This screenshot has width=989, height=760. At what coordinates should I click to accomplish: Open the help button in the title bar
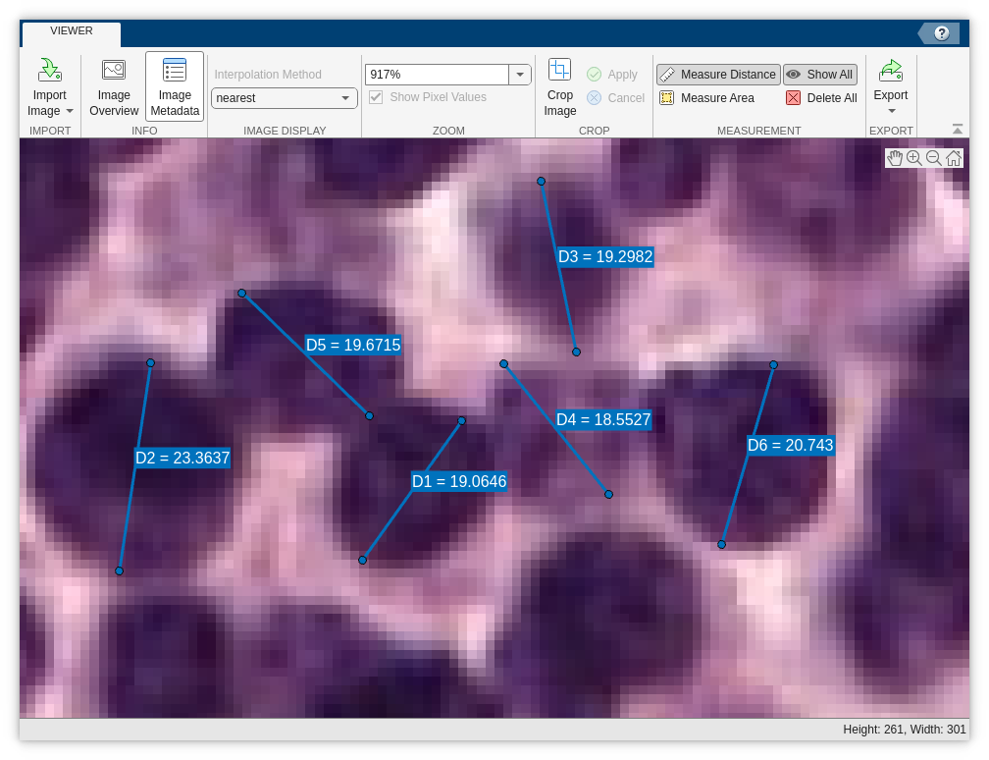(x=940, y=32)
